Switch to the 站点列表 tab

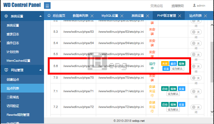[195, 16]
